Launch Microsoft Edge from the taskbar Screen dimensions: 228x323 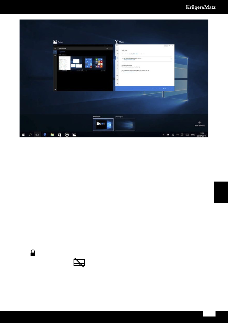[45, 135]
